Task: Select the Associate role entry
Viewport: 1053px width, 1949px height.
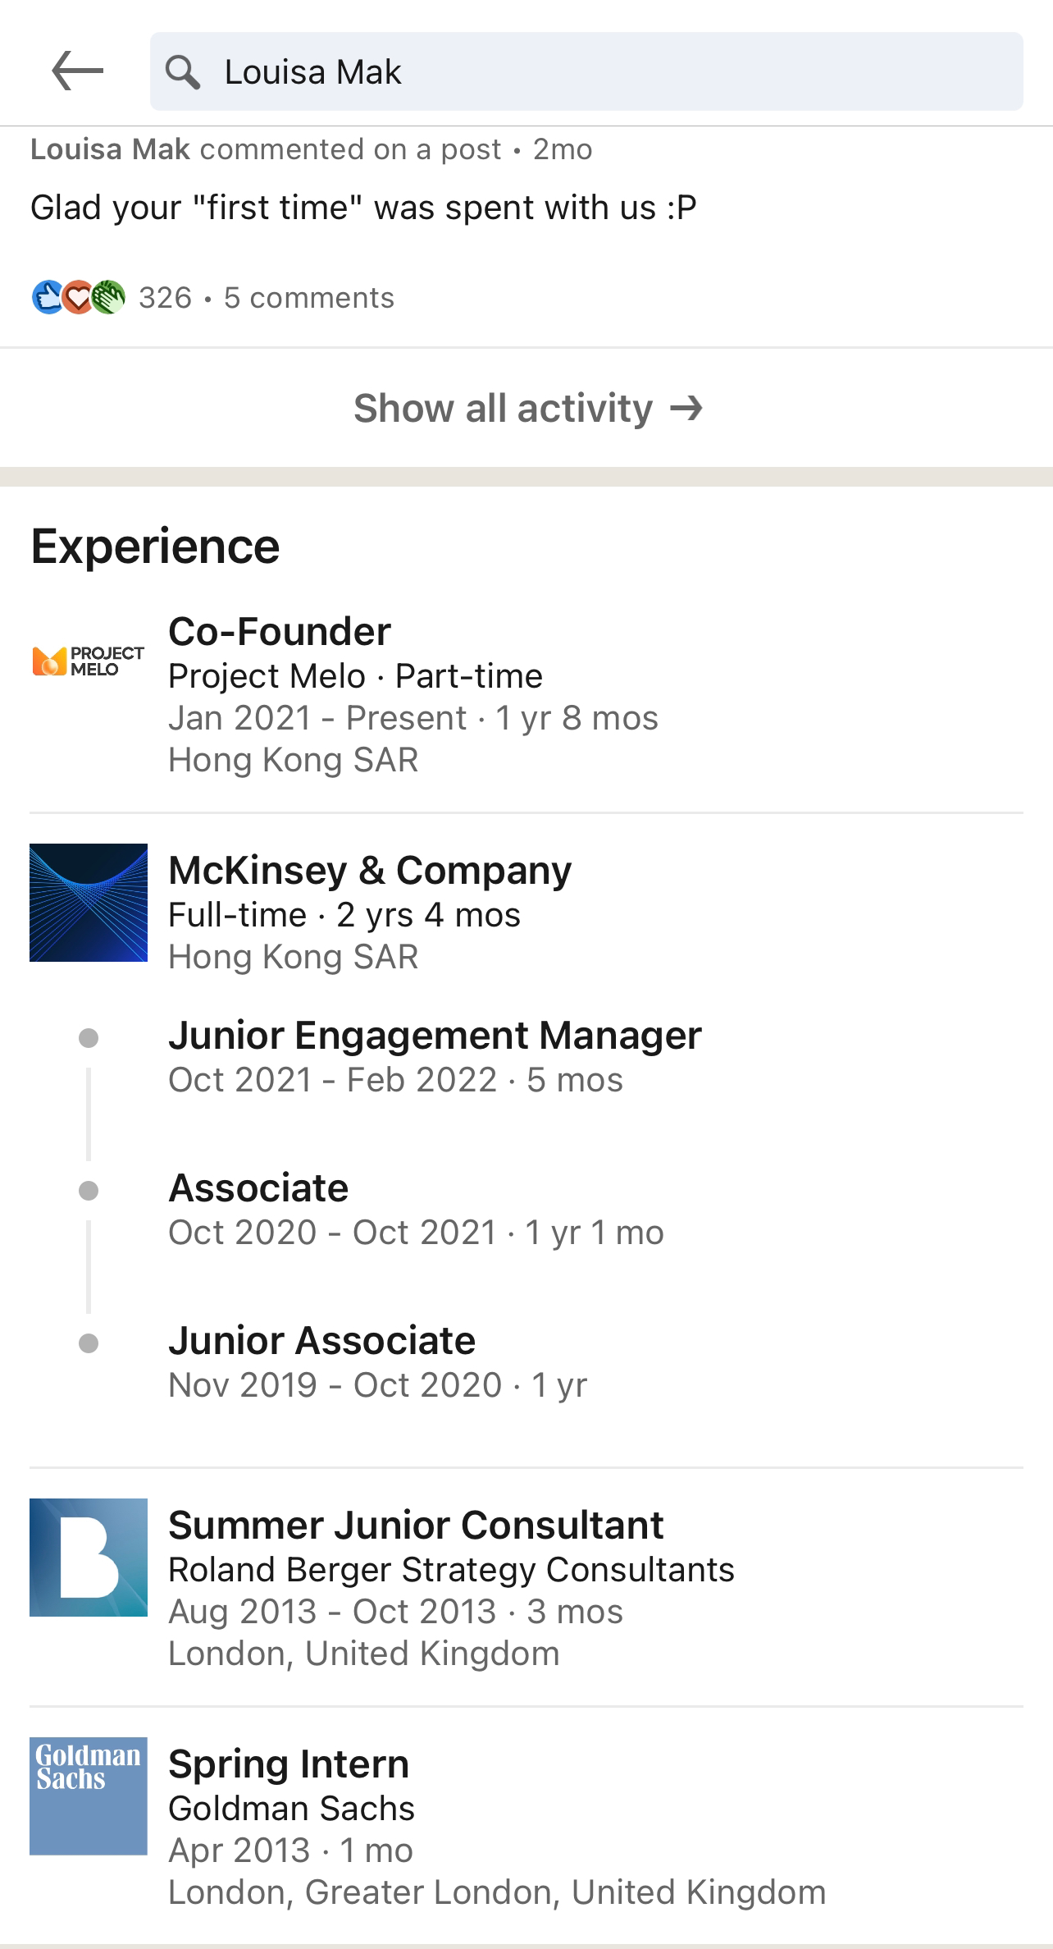Action: [526, 1210]
